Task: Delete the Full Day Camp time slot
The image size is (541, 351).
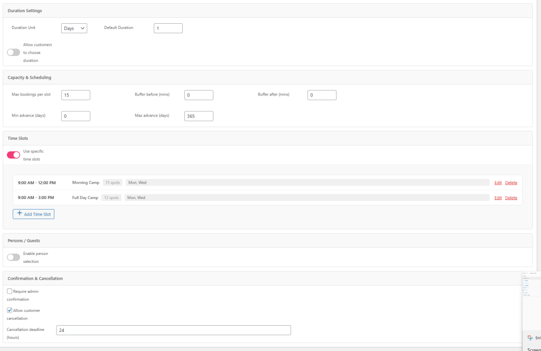Action: pyautogui.click(x=511, y=198)
